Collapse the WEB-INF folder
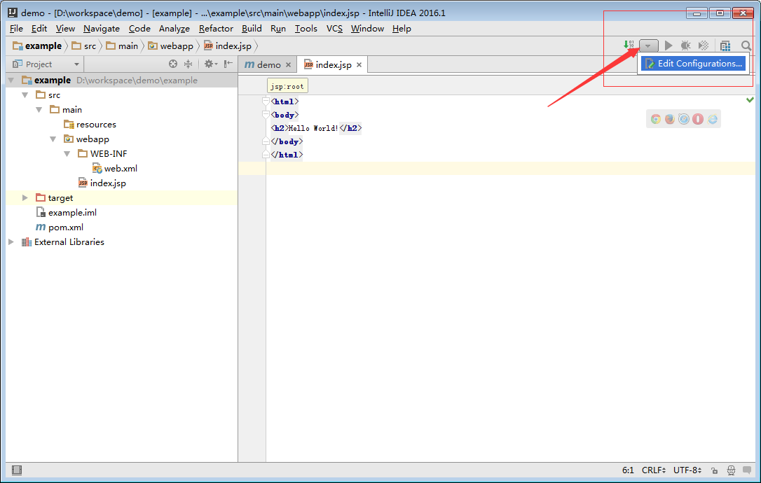 pyautogui.click(x=67, y=154)
